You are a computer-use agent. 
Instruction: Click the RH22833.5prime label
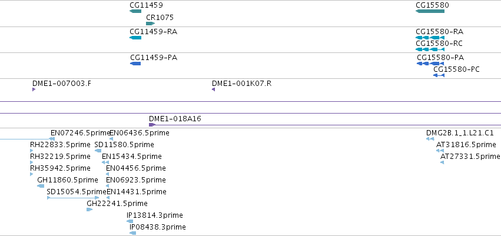60,145
